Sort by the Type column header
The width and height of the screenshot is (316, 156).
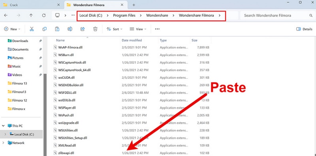pyautogui.click(x=163, y=40)
